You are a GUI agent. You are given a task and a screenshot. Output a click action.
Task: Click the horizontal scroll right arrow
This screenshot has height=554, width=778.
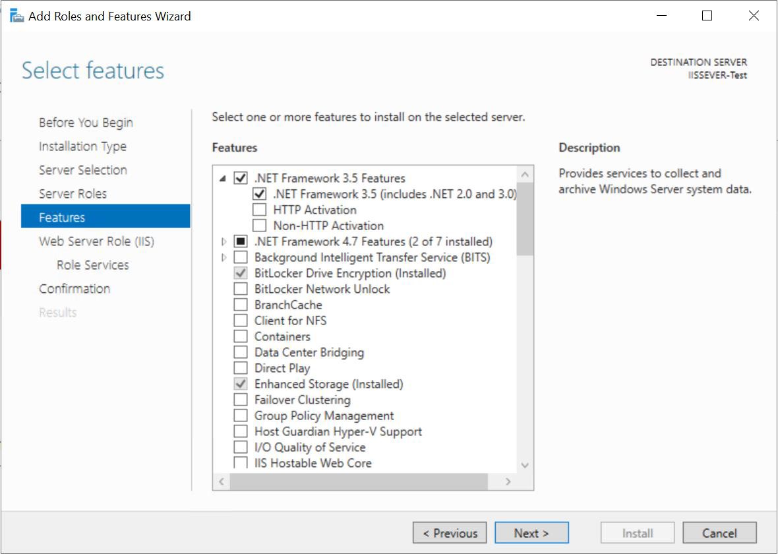pos(508,481)
